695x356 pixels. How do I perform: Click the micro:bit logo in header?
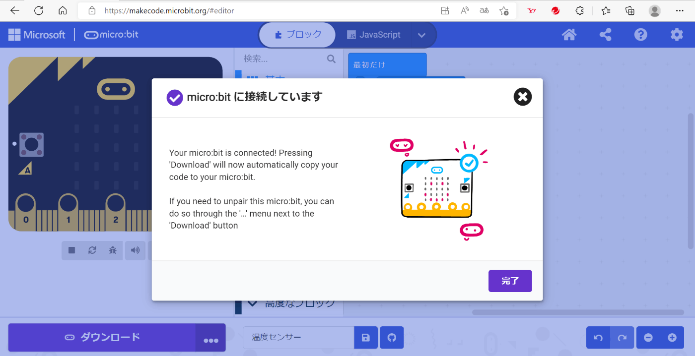[x=111, y=35]
